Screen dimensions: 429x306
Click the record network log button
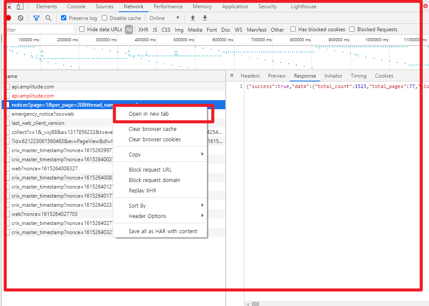pyautogui.click(x=9, y=18)
